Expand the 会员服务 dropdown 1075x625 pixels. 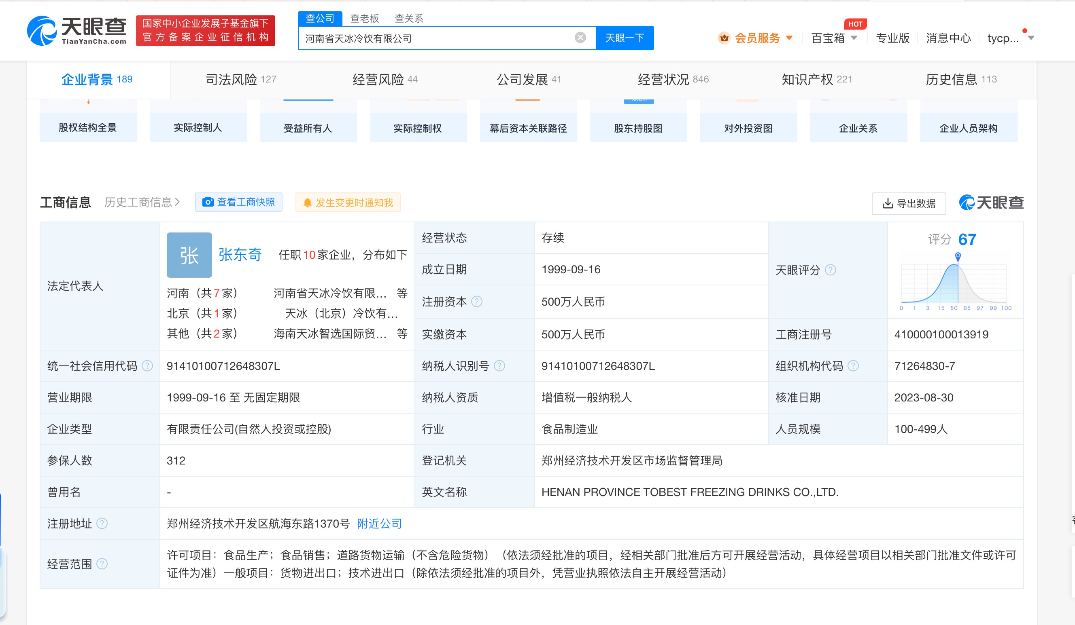coord(789,38)
